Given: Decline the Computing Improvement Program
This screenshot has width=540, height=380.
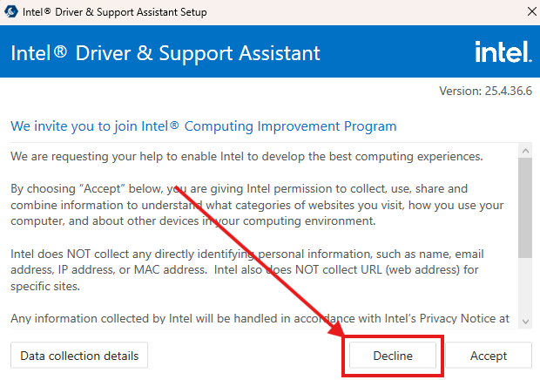Looking at the screenshot, I should [x=392, y=356].
